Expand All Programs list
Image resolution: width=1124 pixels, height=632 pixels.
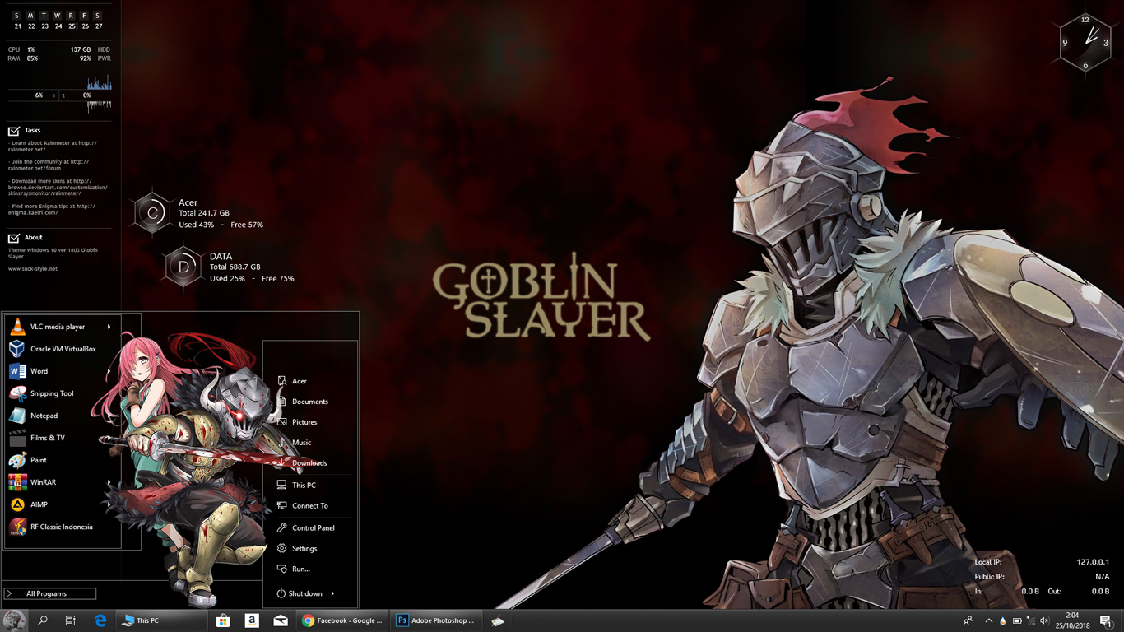coord(50,593)
